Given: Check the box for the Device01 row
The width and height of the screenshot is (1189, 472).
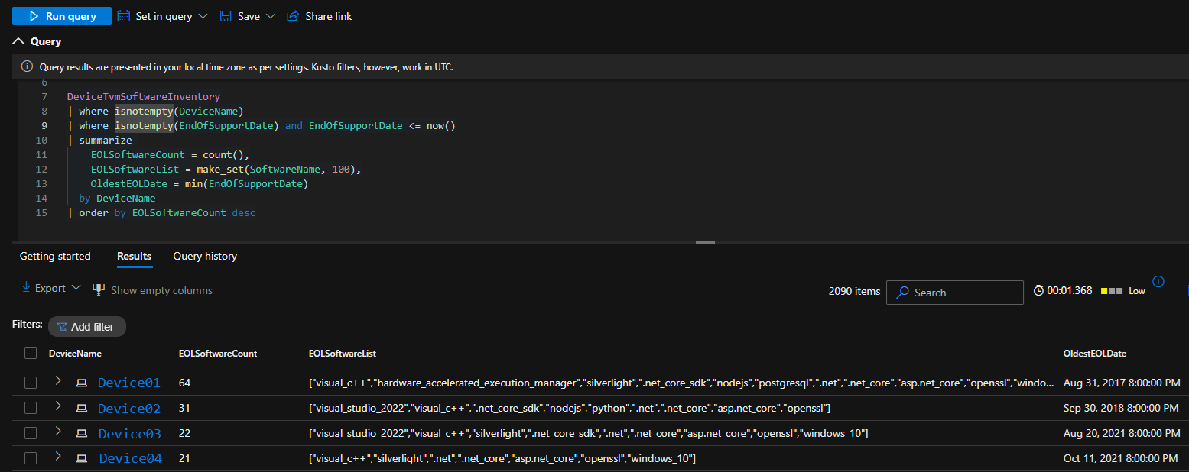Looking at the screenshot, I should pos(31,383).
